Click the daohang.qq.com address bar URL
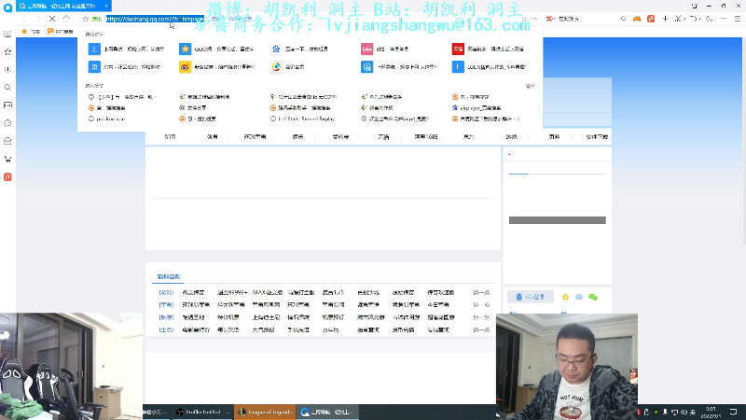 click(155, 19)
